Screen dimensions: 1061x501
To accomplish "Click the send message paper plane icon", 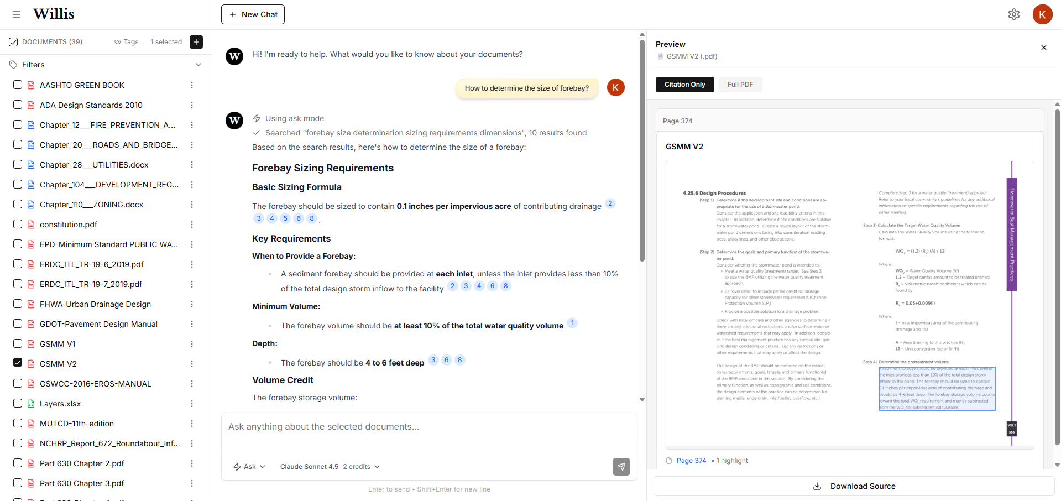I will point(621,467).
